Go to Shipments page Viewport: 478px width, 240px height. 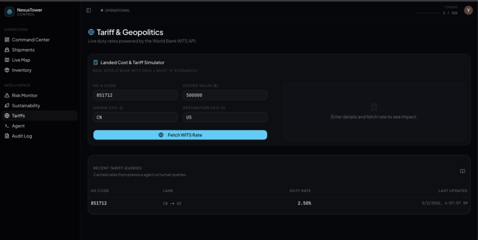[x=40, y=50]
